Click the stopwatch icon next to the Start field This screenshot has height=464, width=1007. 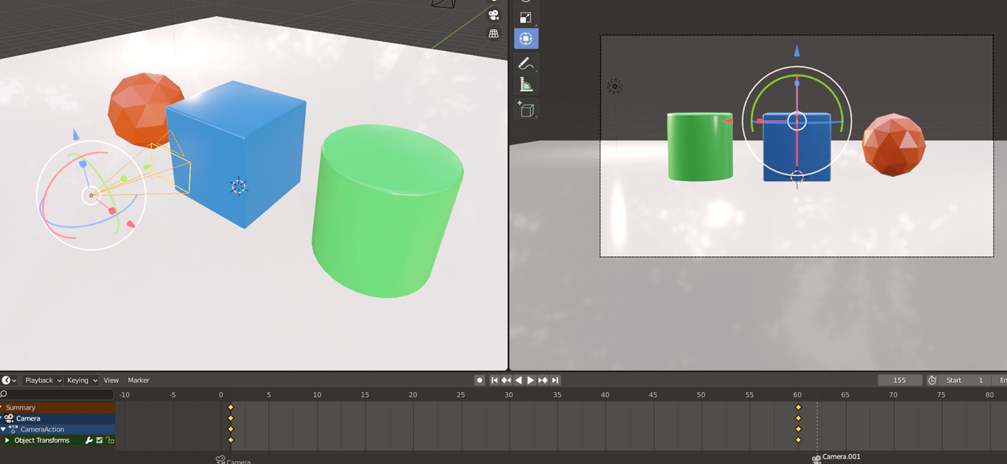932,380
